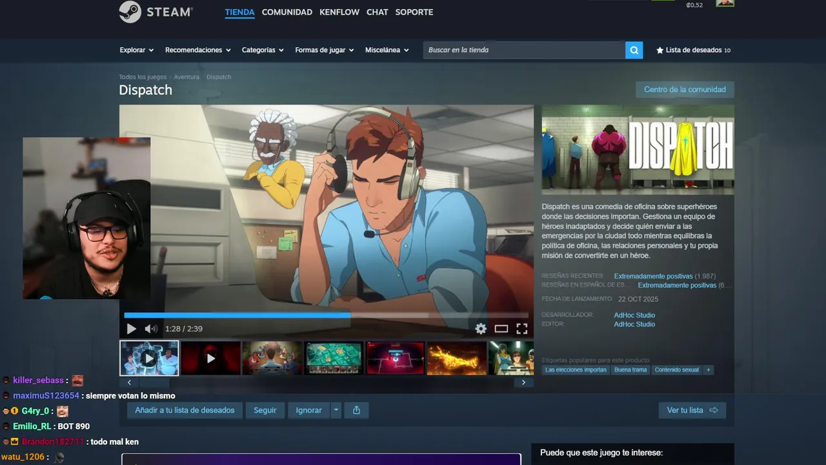Click the wallet balance 0,52

tap(694, 5)
